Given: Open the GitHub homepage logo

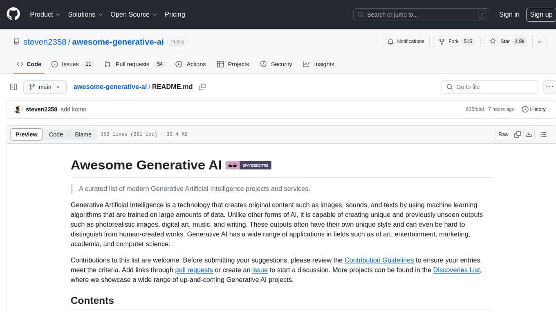Looking at the screenshot, I should [13, 14].
